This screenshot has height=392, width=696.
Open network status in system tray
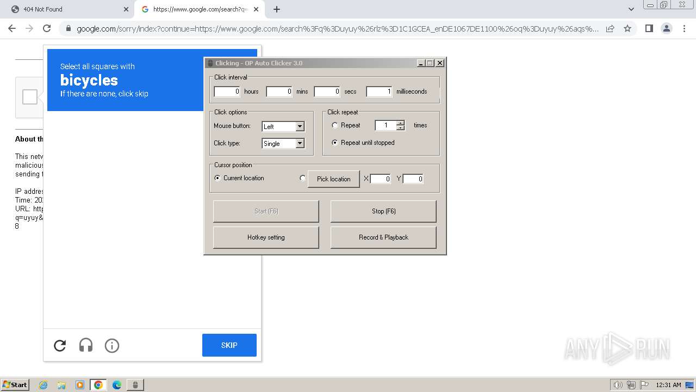click(631, 385)
